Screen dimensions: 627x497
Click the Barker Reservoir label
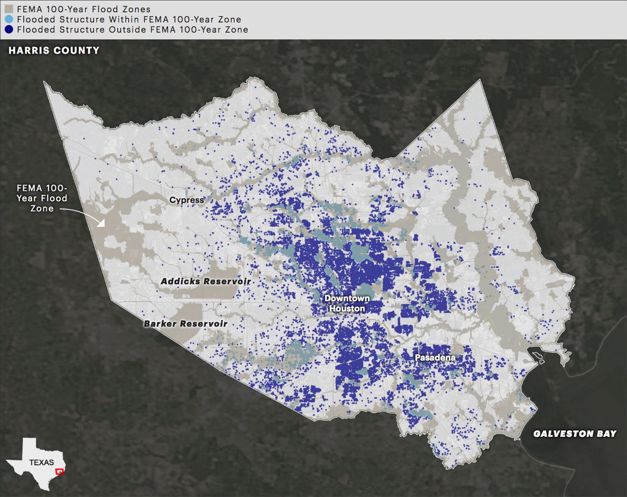186,324
